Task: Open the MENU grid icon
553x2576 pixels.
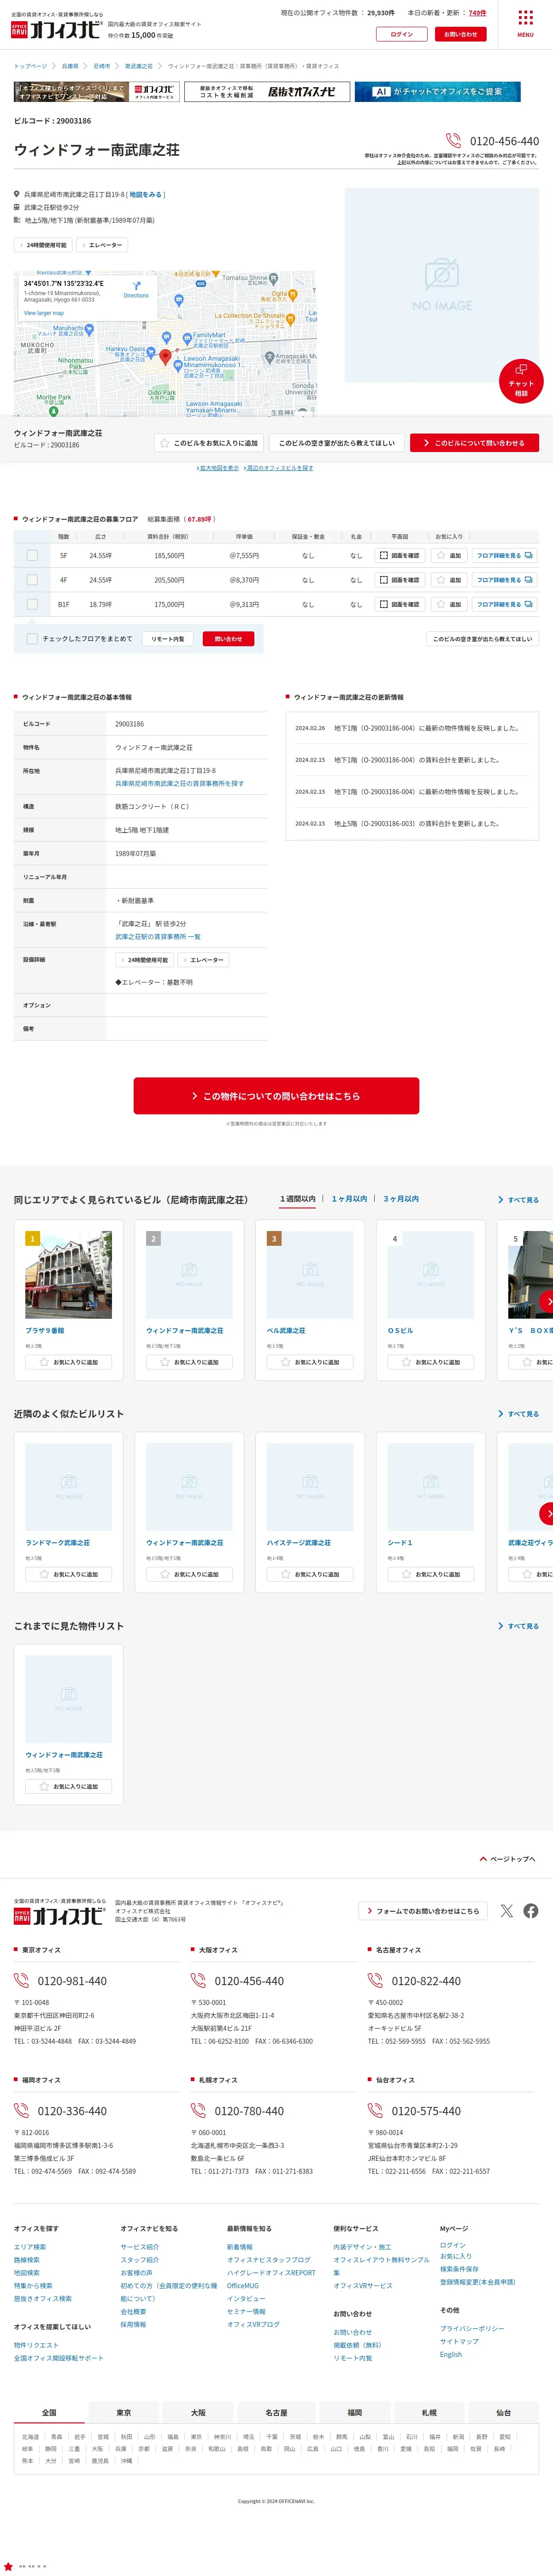Action: [525, 23]
